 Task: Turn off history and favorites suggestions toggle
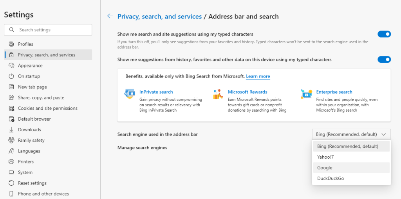[x=384, y=60]
